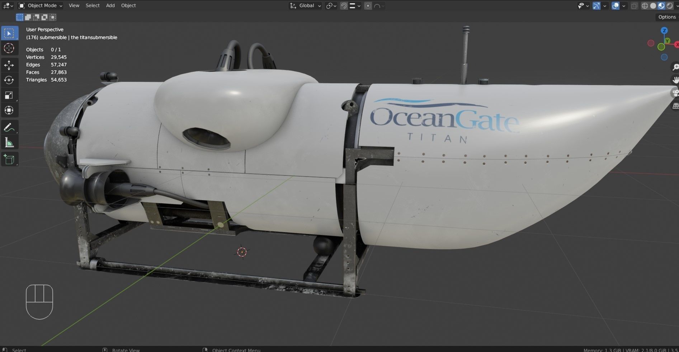Select the Select Box tool

(9, 33)
